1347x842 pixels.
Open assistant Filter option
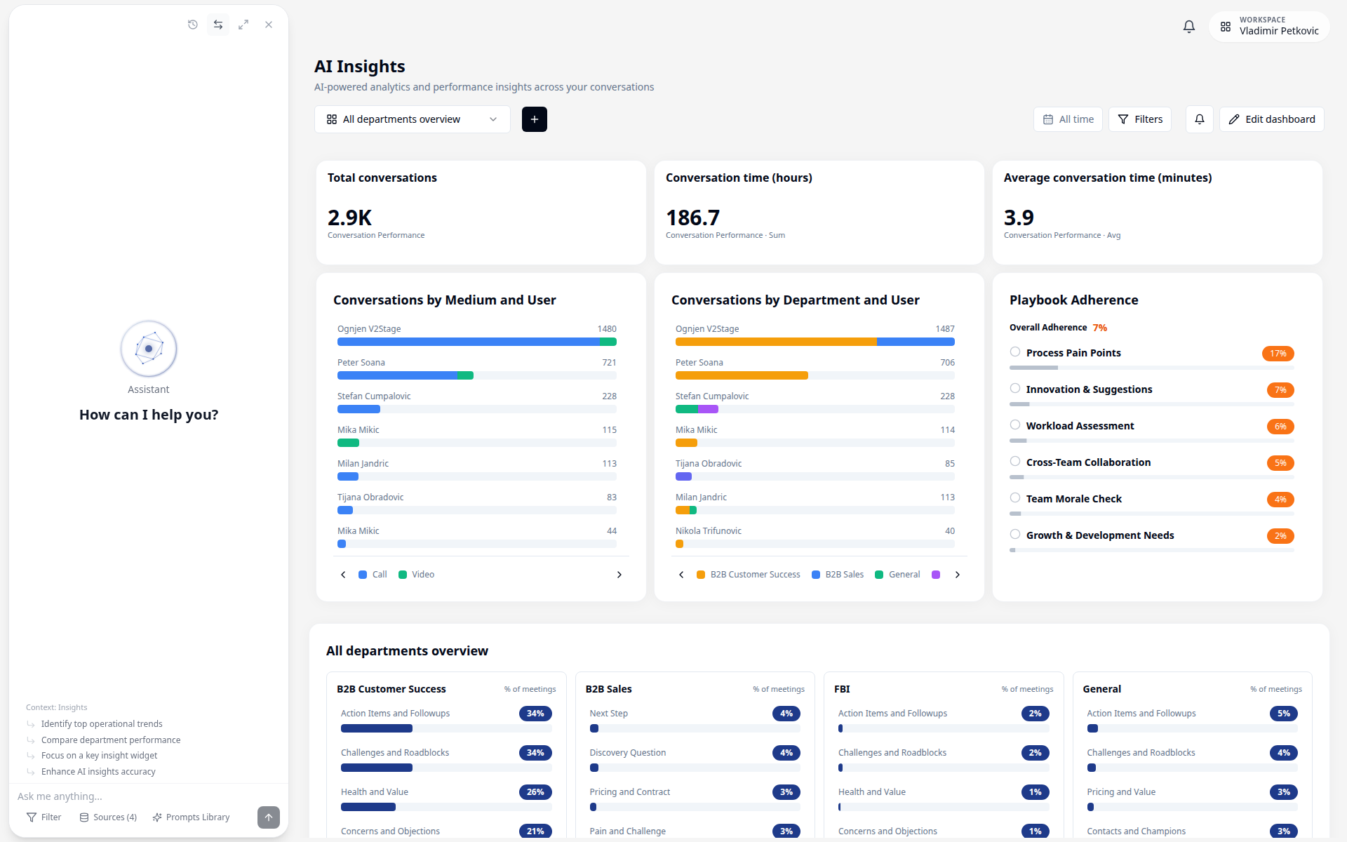pos(44,817)
